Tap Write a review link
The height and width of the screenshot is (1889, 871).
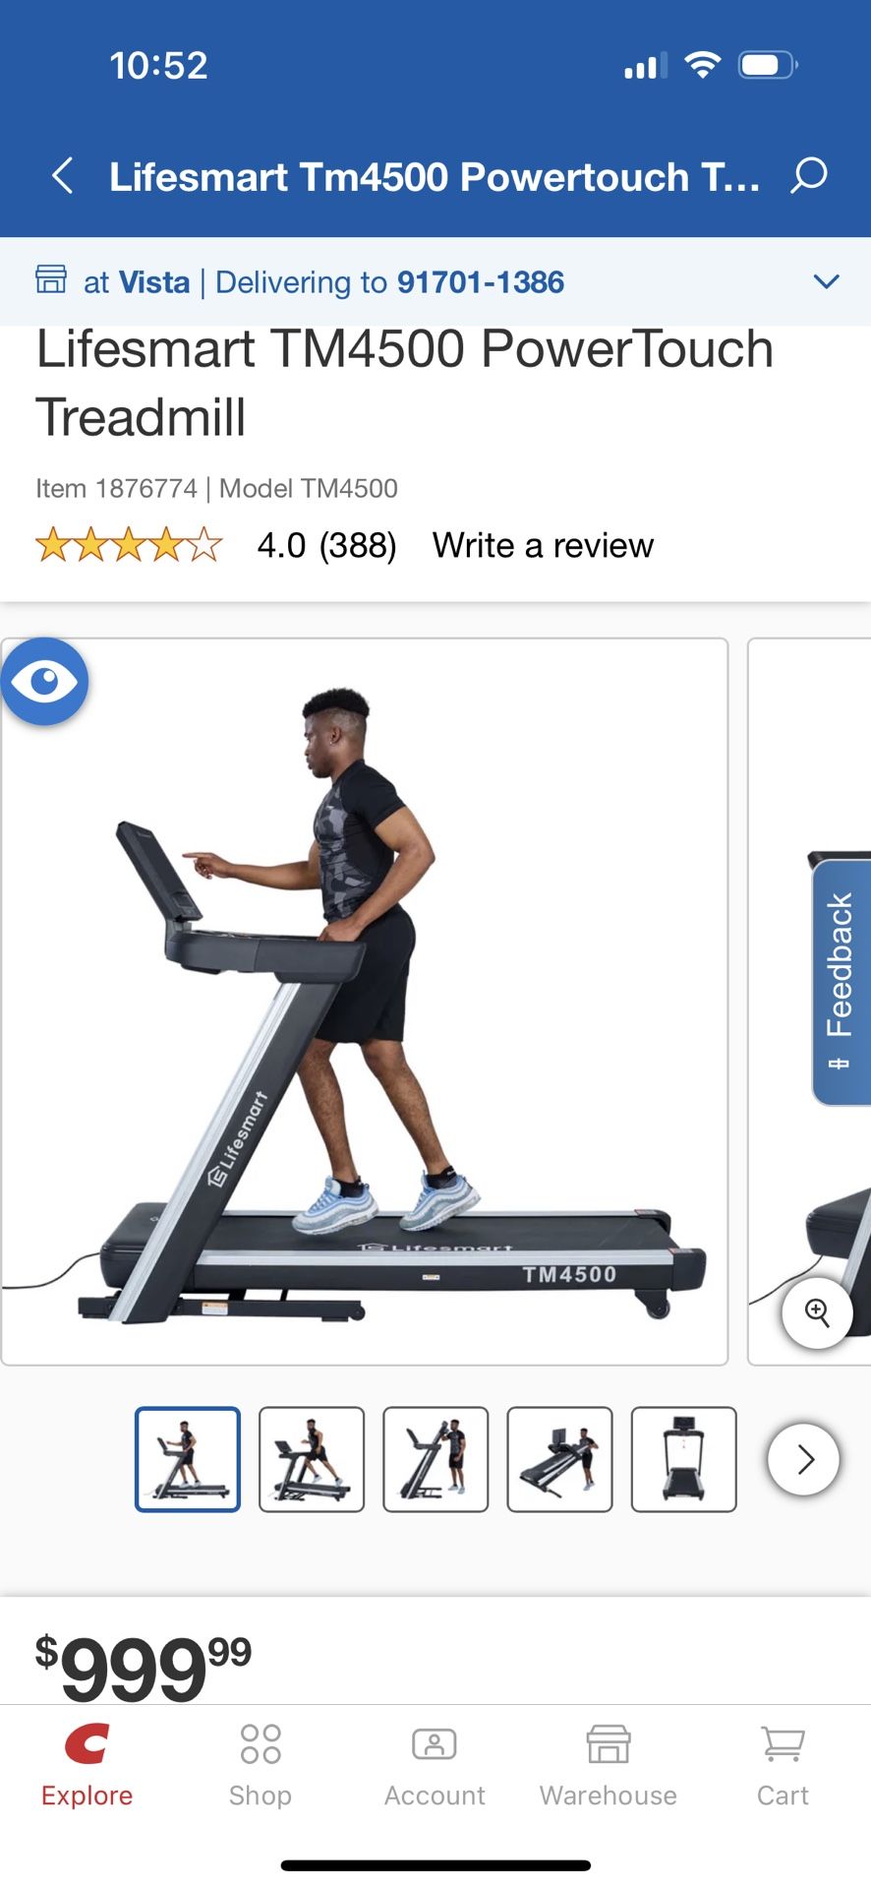click(543, 545)
